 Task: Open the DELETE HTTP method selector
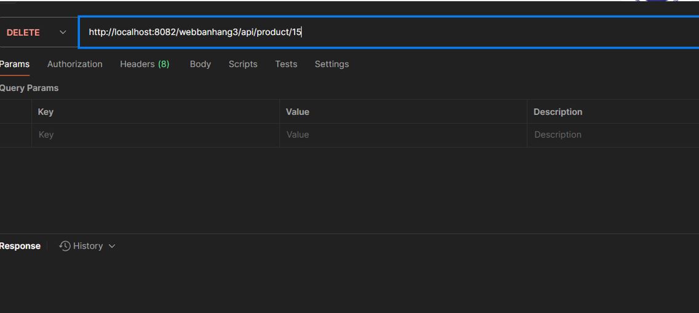[23, 33]
